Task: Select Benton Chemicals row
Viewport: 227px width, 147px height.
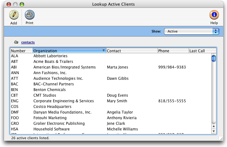Action: 111,90
